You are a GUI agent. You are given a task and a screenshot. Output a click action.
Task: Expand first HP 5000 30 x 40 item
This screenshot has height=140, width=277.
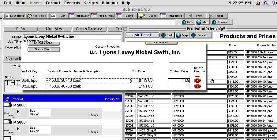tap(17, 112)
